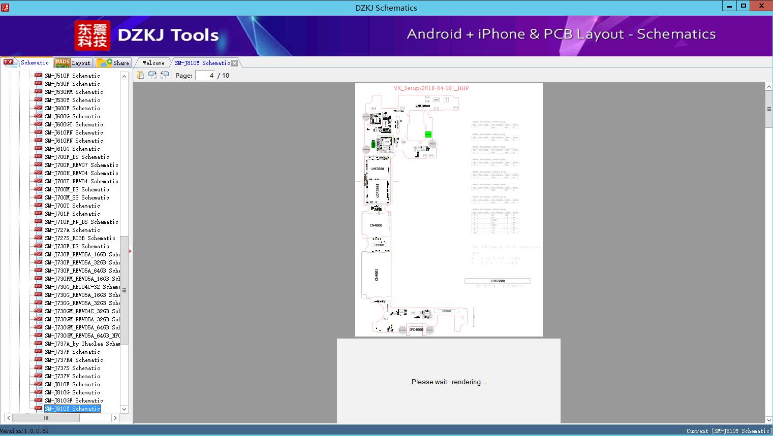Click PDF icon beside SM-J600F Schematic

pos(38,108)
